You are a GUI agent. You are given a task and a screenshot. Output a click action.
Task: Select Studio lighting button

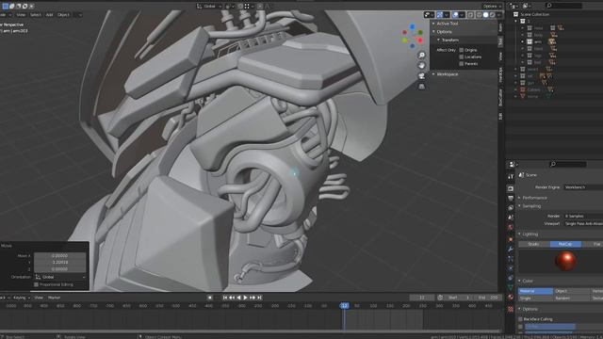534,244
